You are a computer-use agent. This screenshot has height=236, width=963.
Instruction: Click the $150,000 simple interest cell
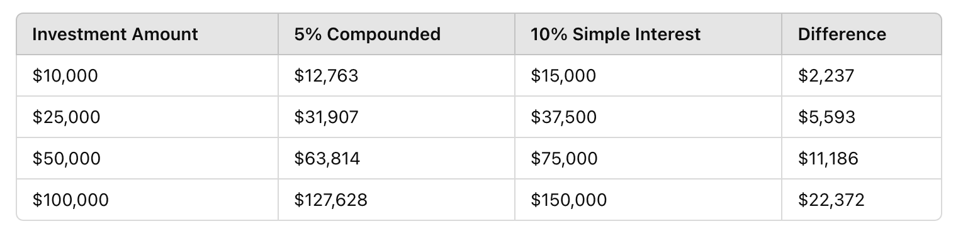[648, 200]
